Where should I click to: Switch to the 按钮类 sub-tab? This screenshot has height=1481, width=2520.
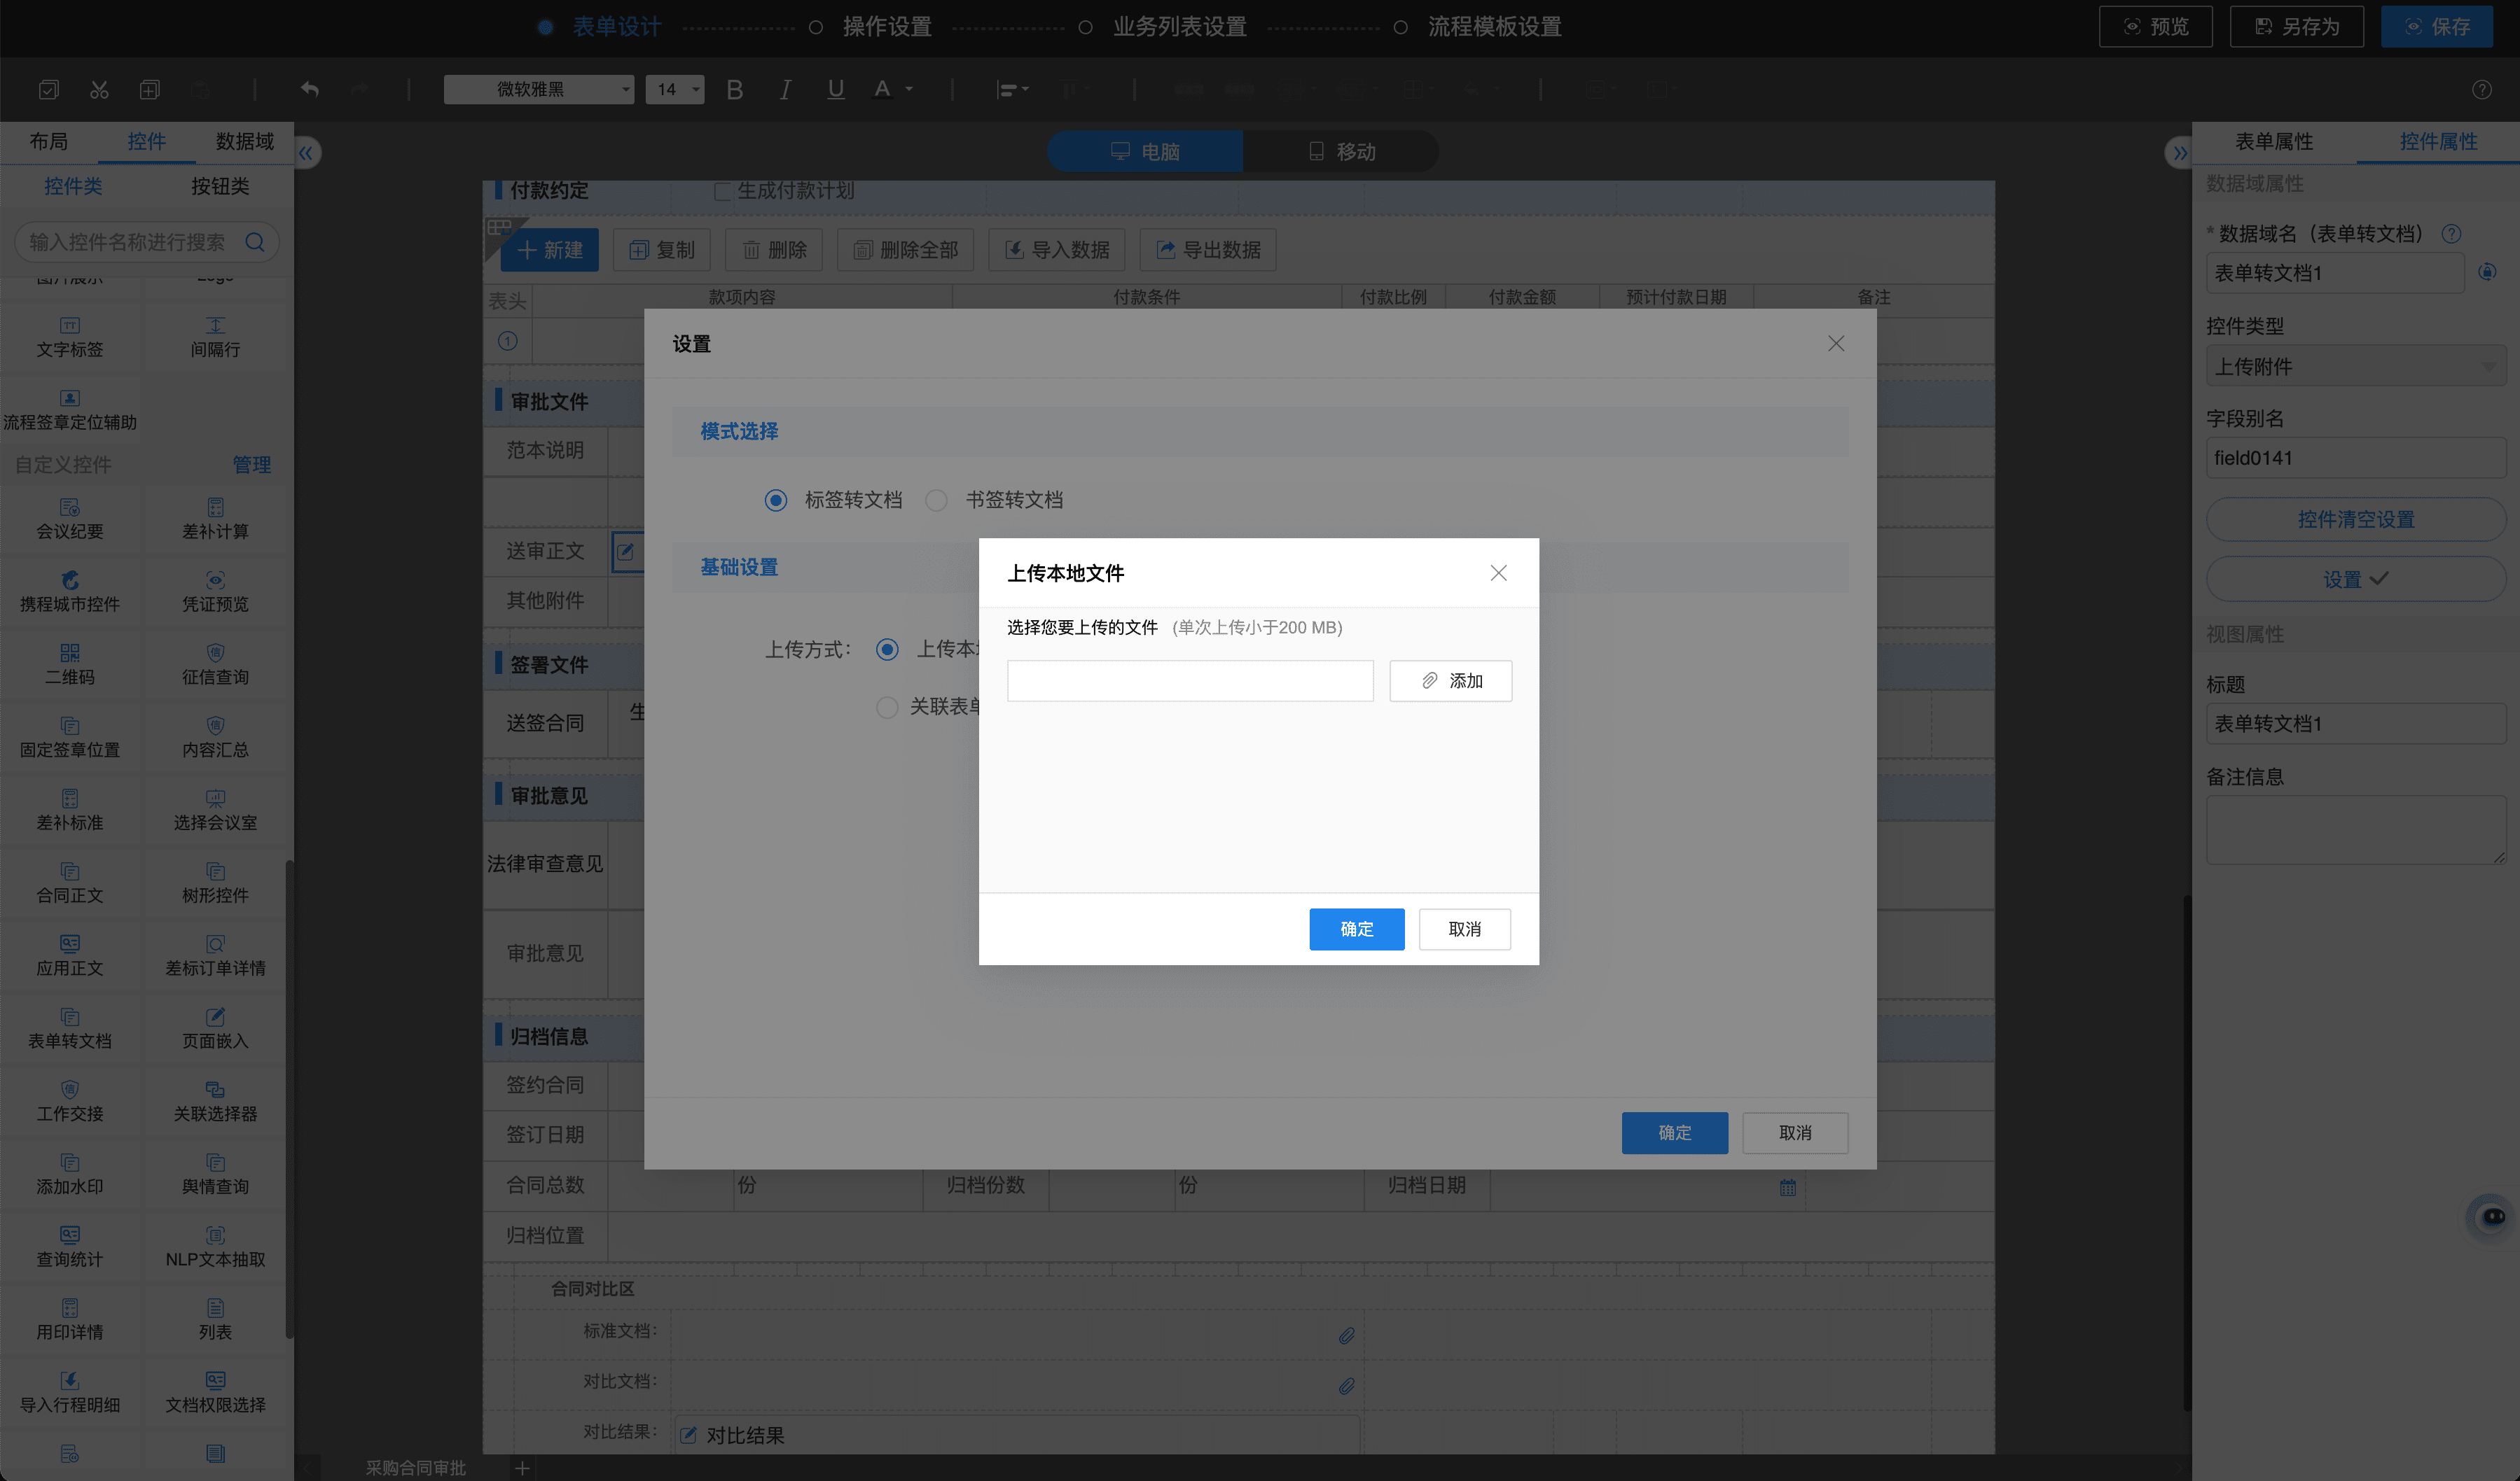(x=220, y=187)
